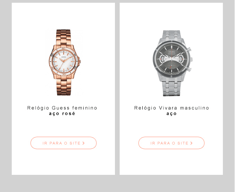Image resolution: width=235 pixels, height=192 pixels.
Task: Click the rose gold Guess watch image
Action: [x=65, y=62]
